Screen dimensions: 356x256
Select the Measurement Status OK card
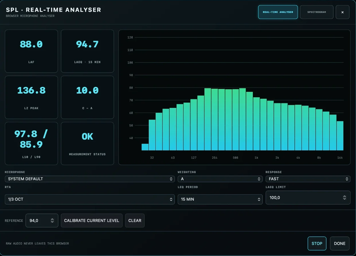[87, 143]
